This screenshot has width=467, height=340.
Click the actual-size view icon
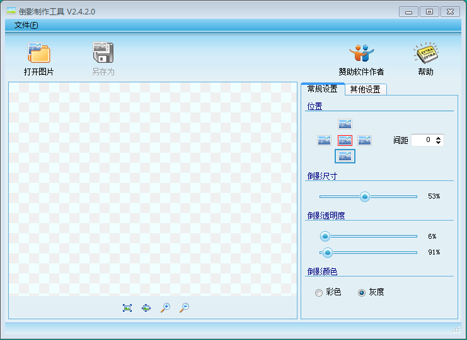pos(146,307)
